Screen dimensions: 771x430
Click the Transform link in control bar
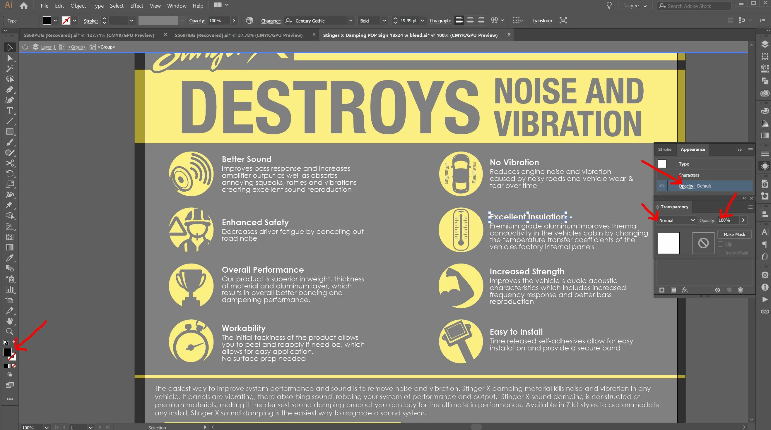click(x=542, y=21)
